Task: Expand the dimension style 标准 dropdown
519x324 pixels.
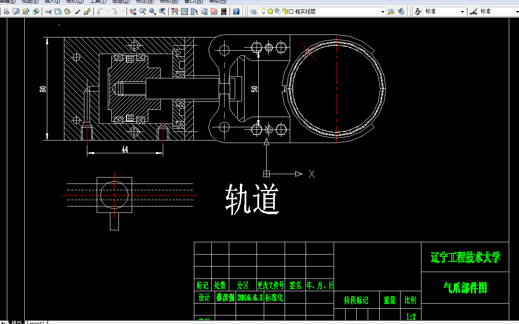Action: point(516,11)
